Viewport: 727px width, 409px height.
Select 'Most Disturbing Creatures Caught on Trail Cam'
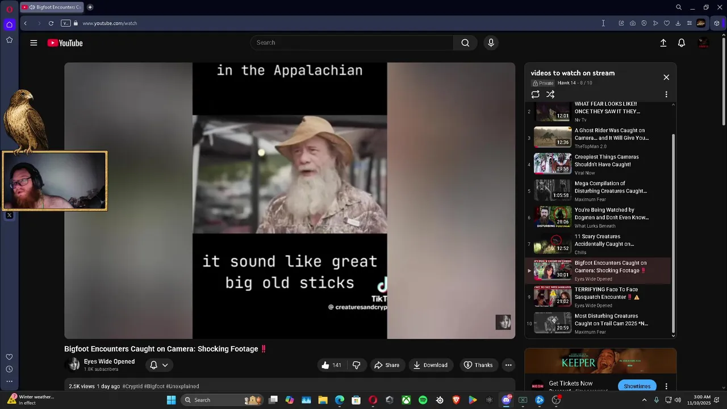click(x=598, y=324)
